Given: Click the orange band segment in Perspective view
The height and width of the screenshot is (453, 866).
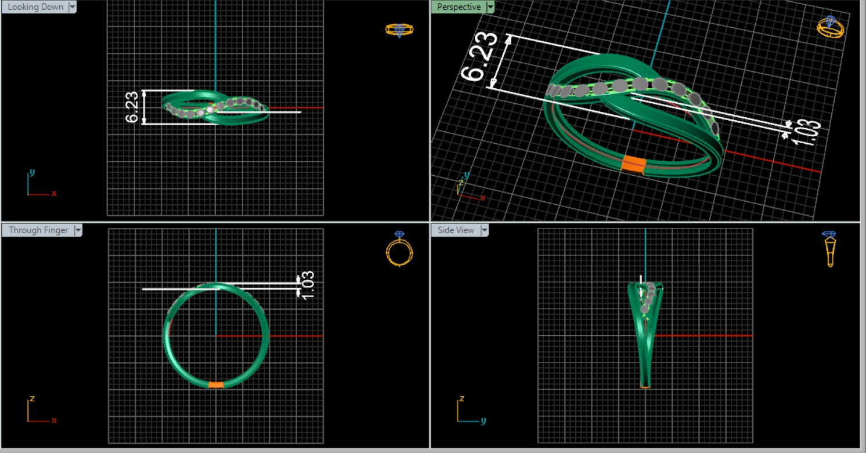Looking at the screenshot, I should pyautogui.click(x=633, y=164).
